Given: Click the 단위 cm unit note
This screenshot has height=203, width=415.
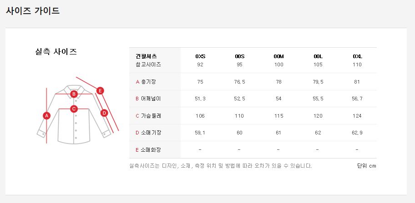Looking at the screenshot, I should (367, 166).
